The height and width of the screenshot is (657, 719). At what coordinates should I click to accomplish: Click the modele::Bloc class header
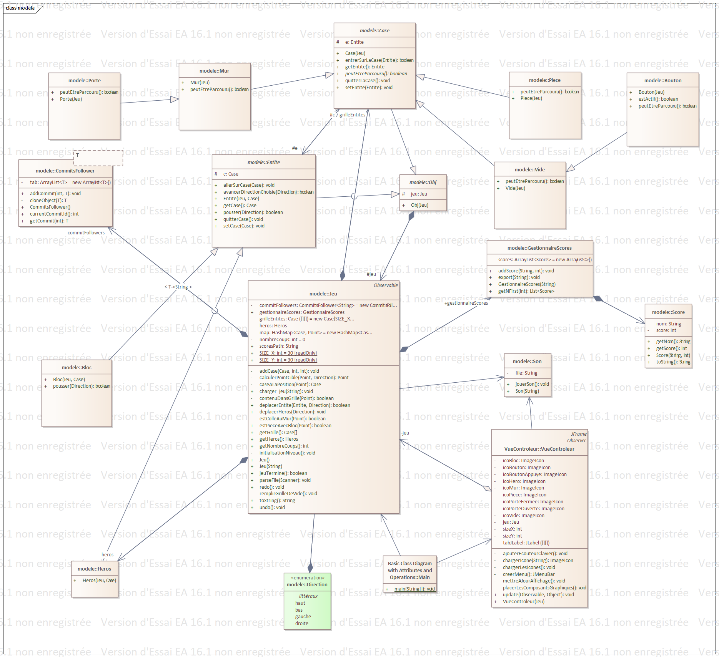(77, 367)
